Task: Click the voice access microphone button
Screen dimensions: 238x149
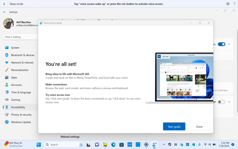Action: click(4, 4)
